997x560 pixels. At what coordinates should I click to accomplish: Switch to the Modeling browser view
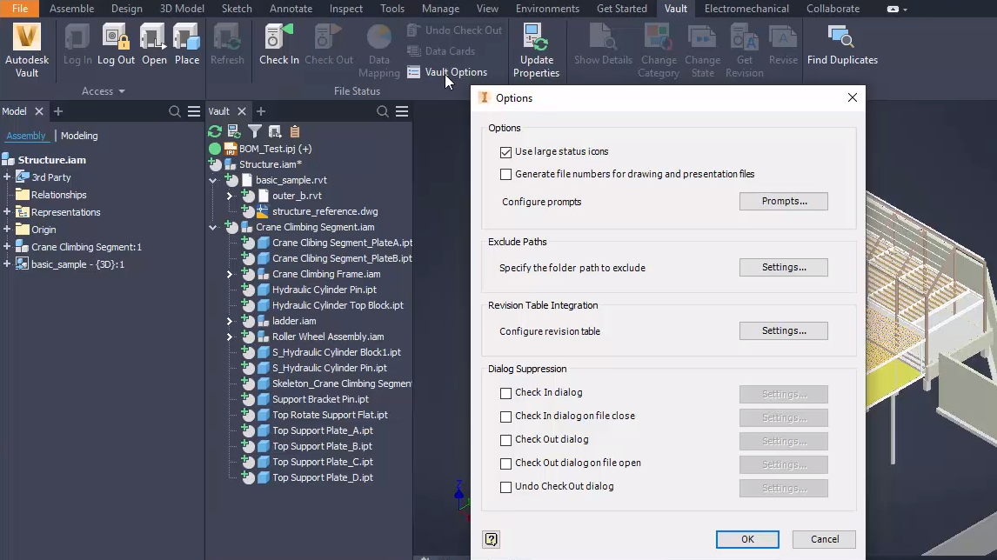tap(79, 136)
